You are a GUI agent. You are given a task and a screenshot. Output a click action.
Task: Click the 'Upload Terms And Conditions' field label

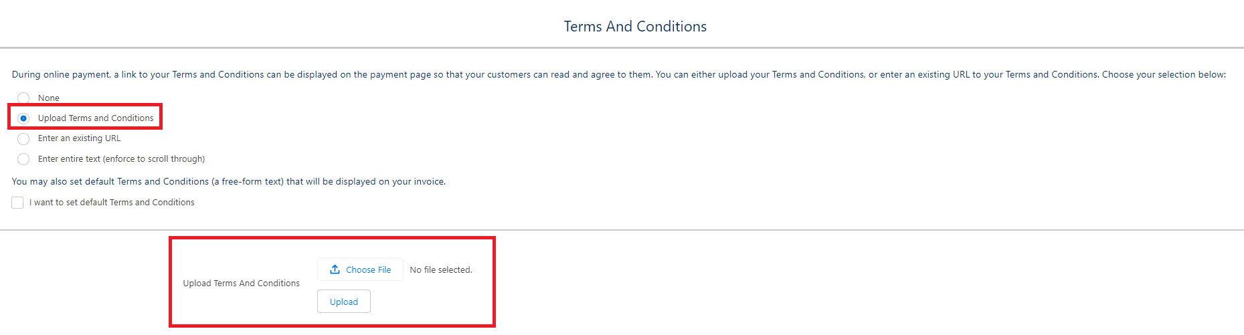point(241,284)
